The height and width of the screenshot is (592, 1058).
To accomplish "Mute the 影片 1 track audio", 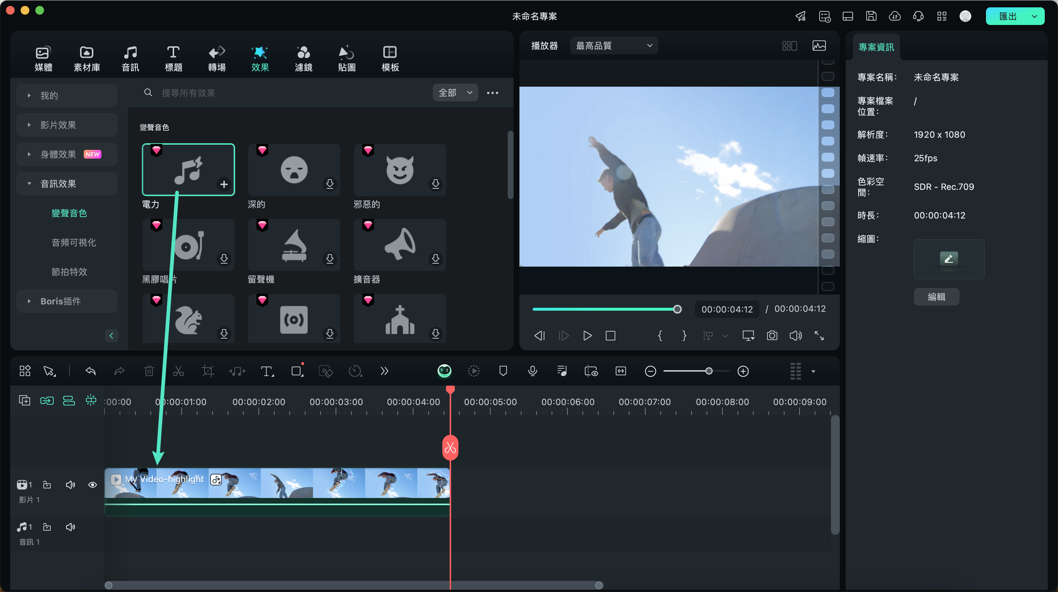I will click(70, 485).
